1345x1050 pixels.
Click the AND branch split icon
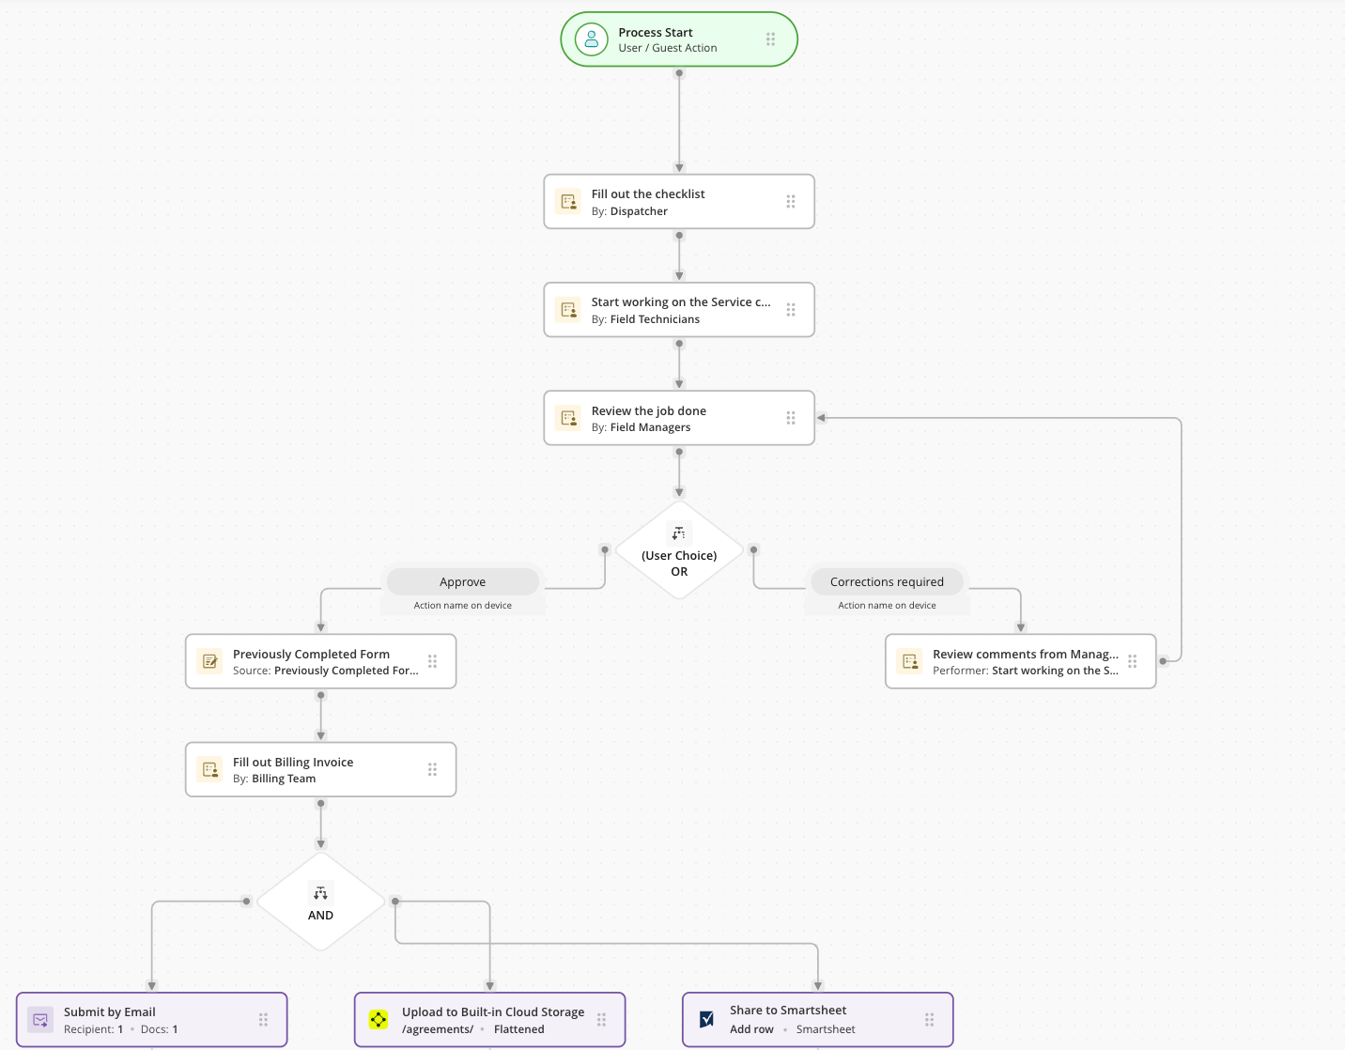click(x=320, y=892)
